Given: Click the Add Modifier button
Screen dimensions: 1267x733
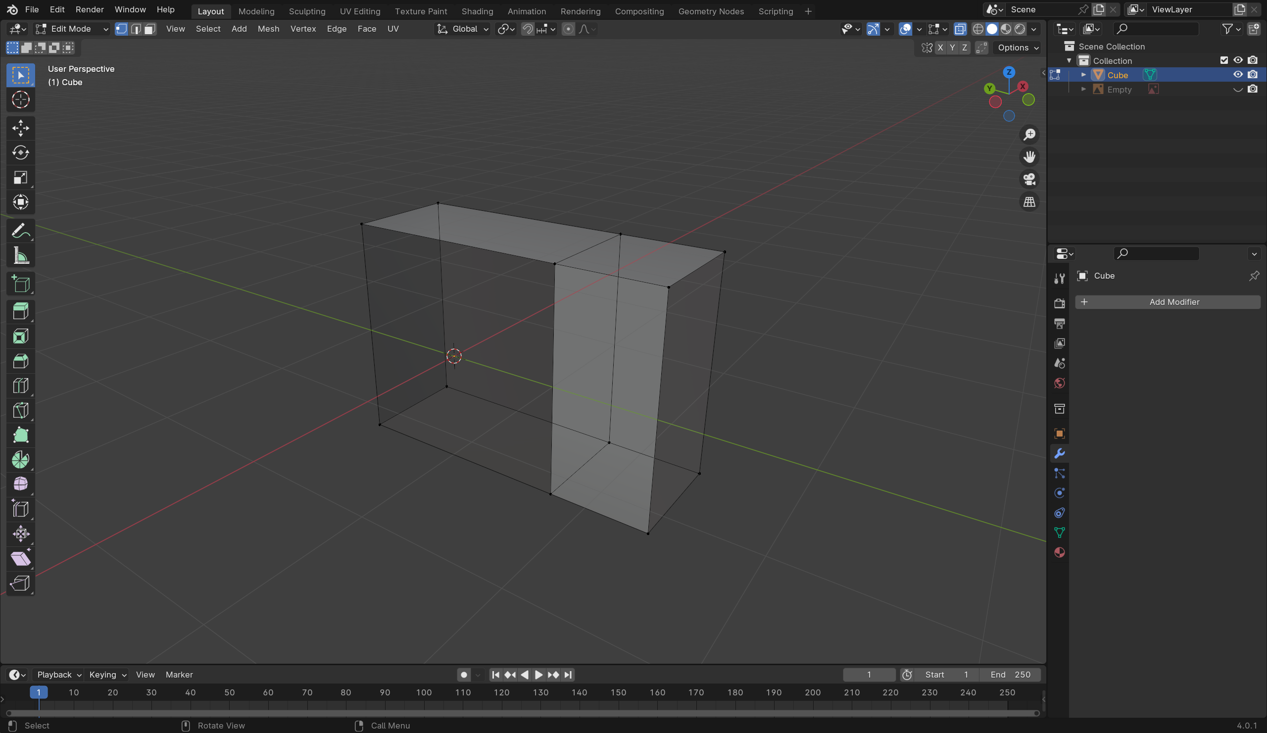Looking at the screenshot, I should (1167, 302).
